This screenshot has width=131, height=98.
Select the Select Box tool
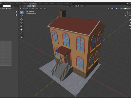[x=22, y=12]
